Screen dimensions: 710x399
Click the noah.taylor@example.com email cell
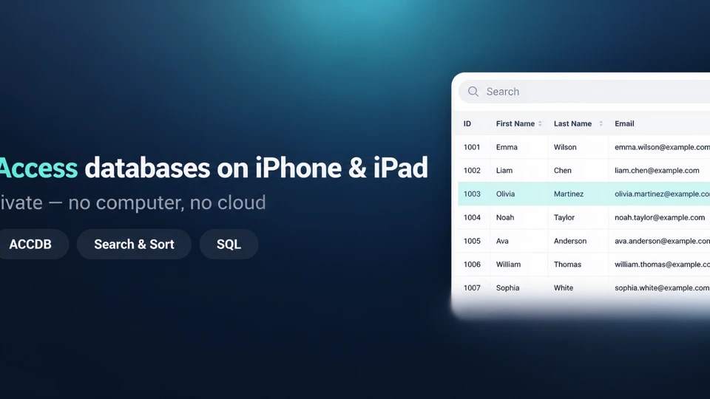(660, 217)
